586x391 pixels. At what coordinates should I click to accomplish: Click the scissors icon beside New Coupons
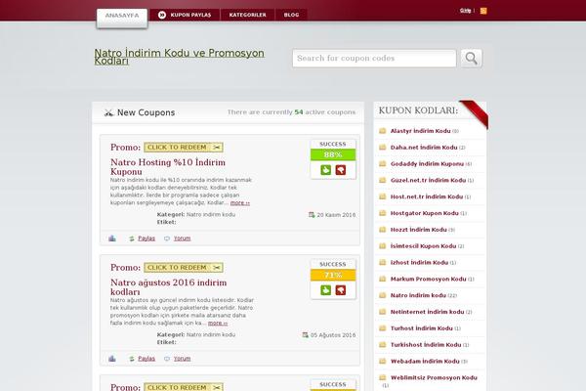[108, 112]
